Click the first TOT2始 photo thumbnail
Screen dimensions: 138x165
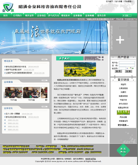click(13, 93)
